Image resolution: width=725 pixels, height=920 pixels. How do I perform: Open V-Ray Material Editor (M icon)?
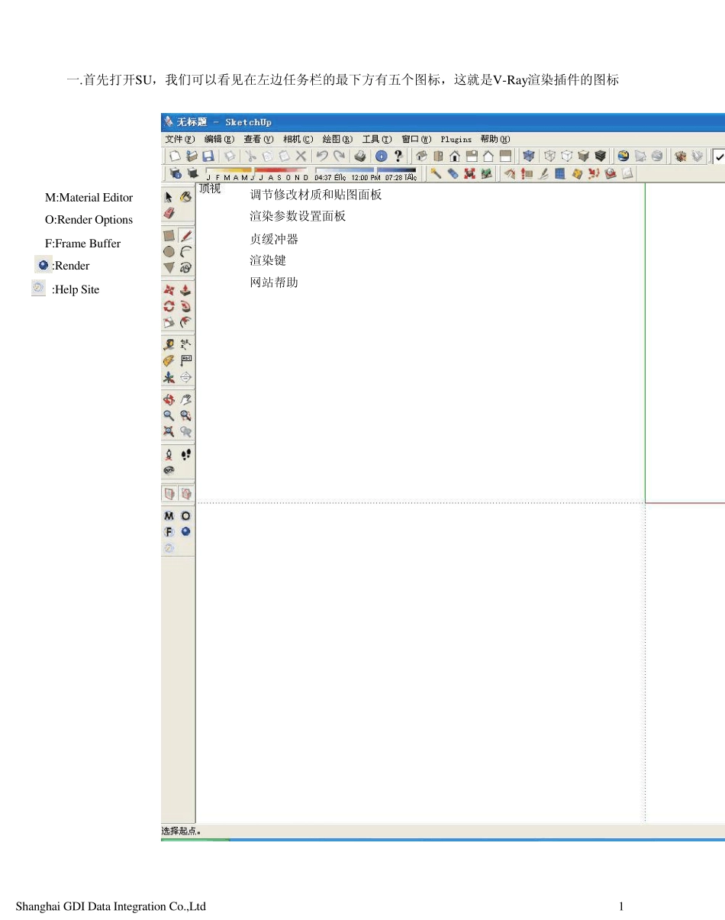(x=169, y=516)
